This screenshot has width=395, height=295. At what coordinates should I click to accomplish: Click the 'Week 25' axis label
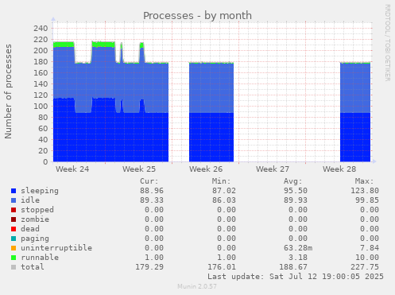[x=139, y=169]
